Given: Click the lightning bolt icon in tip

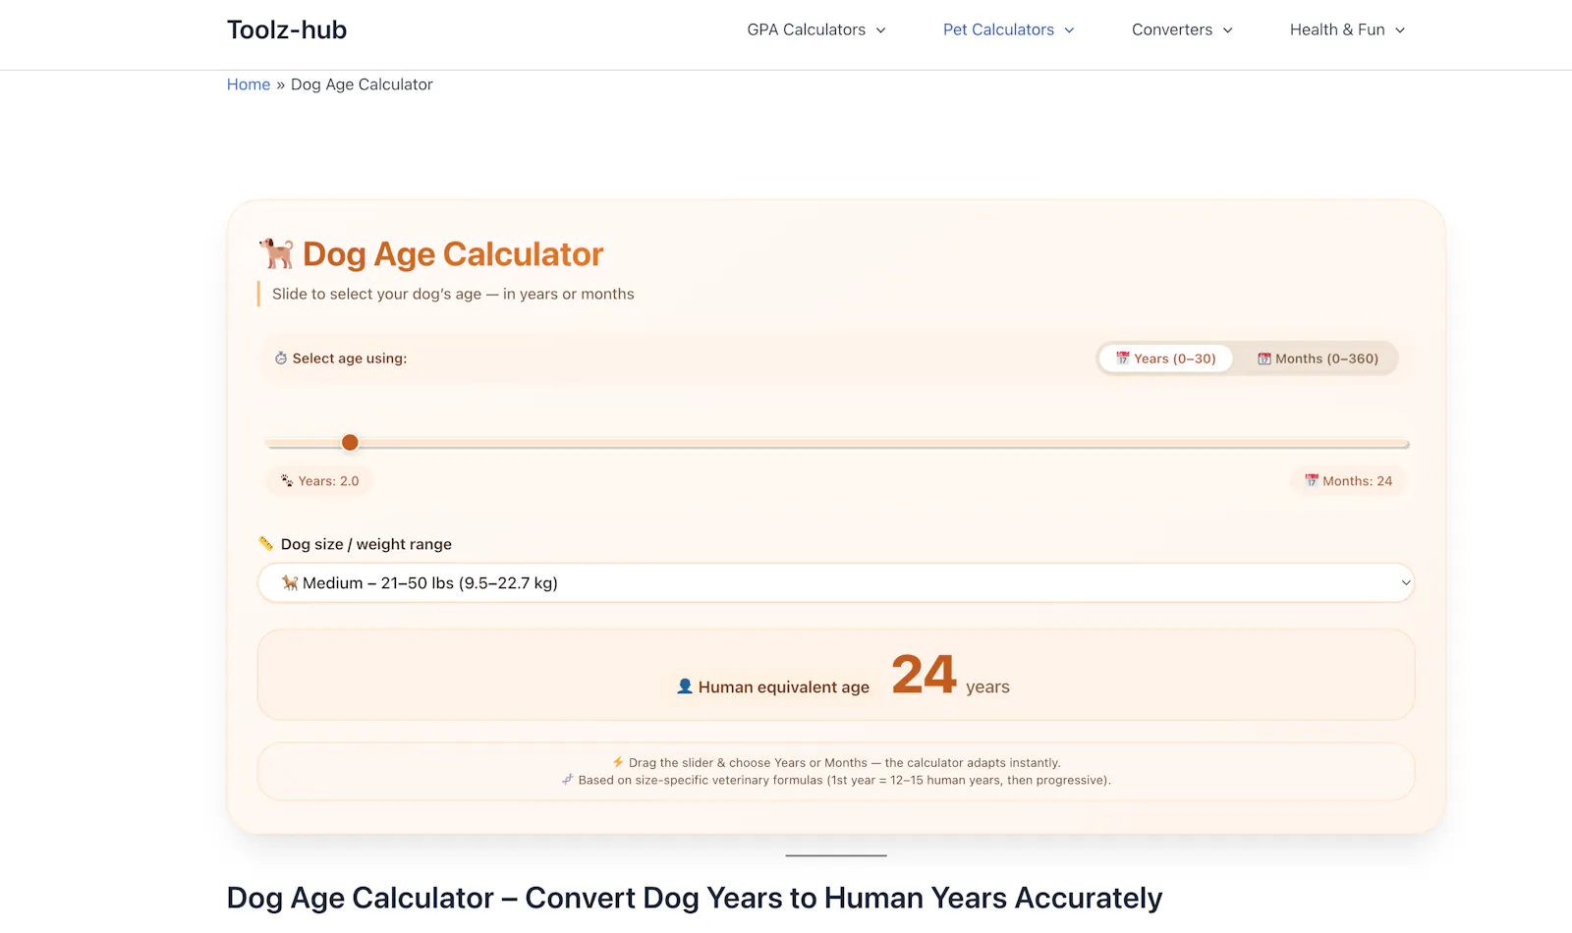Looking at the screenshot, I should (618, 762).
